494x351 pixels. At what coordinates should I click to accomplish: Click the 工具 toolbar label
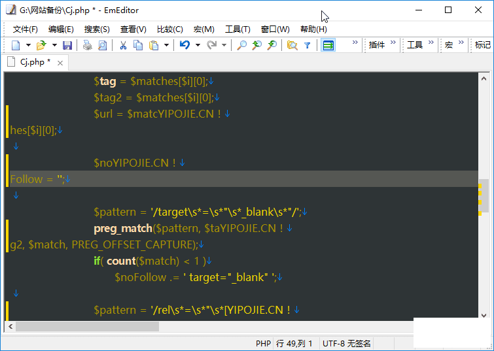click(x=415, y=45)
